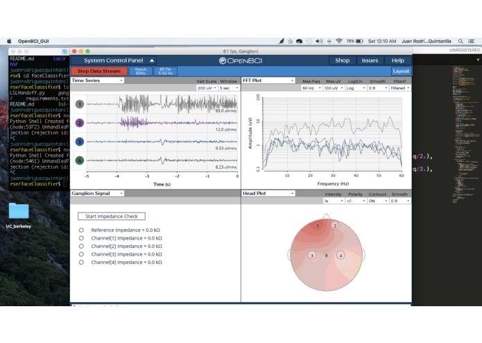Open the Time Series widget dropdown

(98, 81)
